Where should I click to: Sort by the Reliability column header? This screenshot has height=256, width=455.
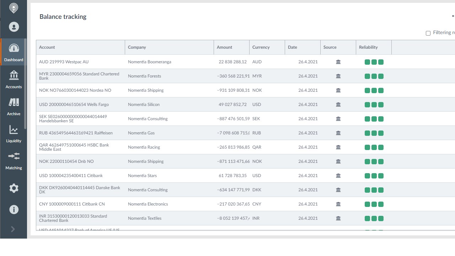374,47
